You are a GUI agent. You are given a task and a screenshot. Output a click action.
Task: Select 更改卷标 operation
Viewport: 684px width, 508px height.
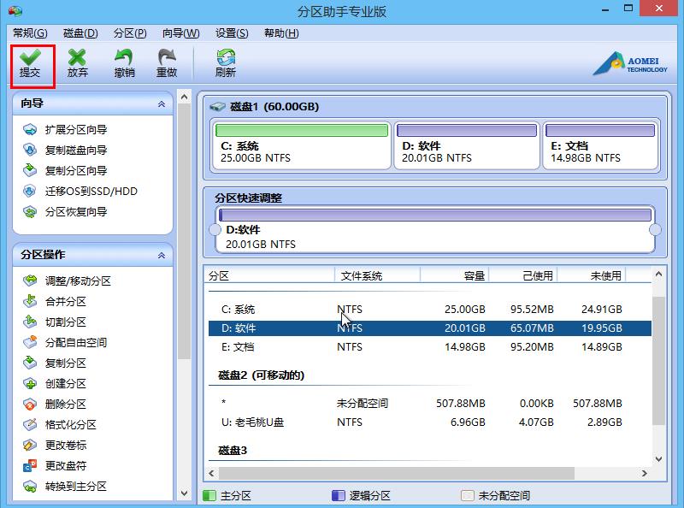66,445
